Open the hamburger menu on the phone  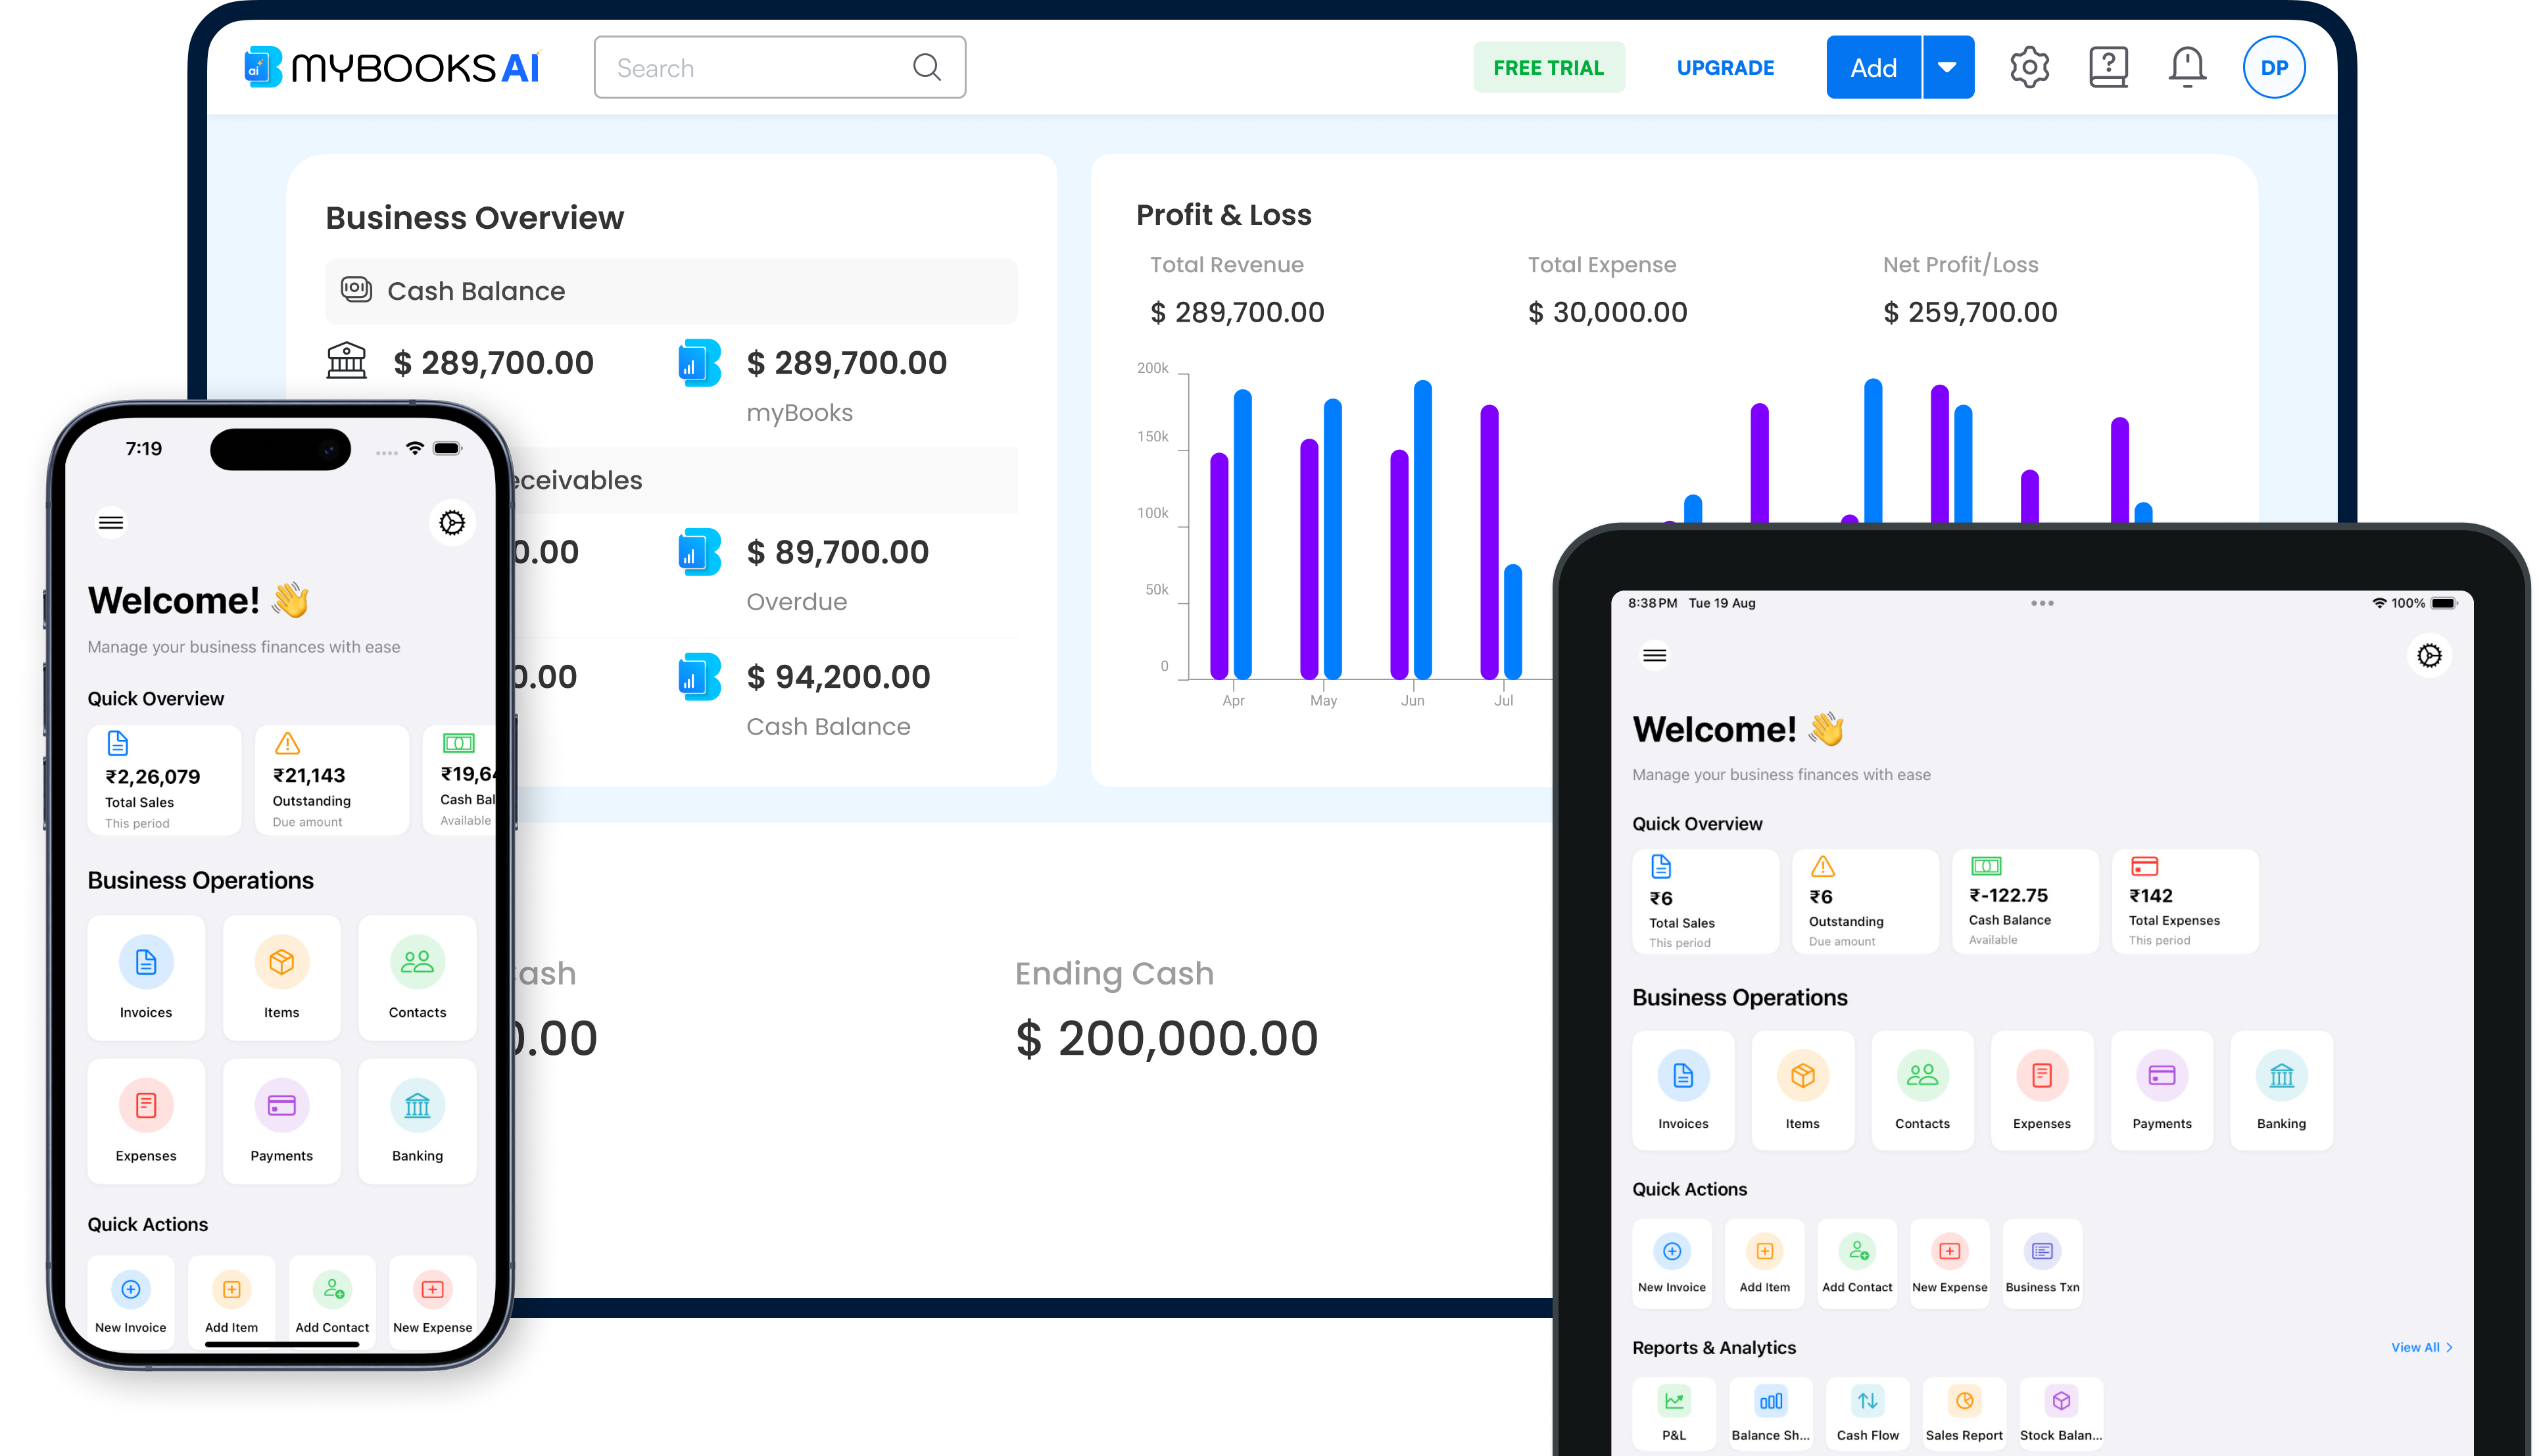coord(110,522)
